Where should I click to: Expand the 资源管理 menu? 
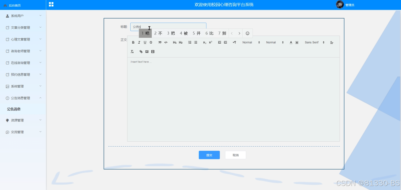tap(23, 120)
